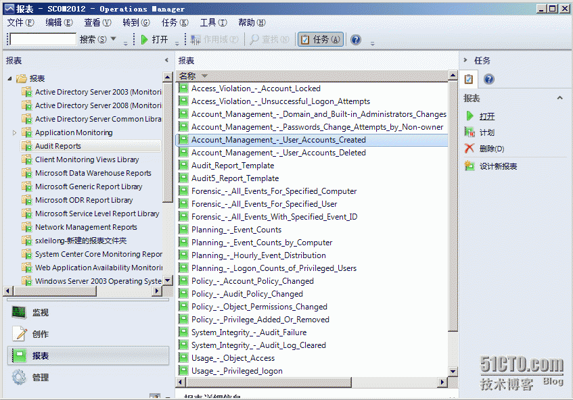Click the Design new report task
Viewport: 573px width, 400px height.
click(498, 166)
